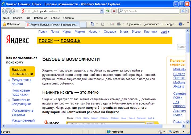Open the 100% zoom level dropdown
Image resolution: width=191 pixels, height=135 pixels.
pos(184,132)
